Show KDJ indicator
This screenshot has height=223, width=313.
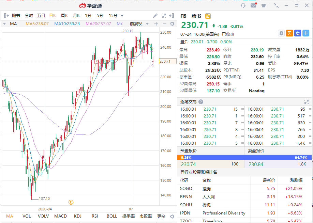pyautogui.click(x=78, y=216)
